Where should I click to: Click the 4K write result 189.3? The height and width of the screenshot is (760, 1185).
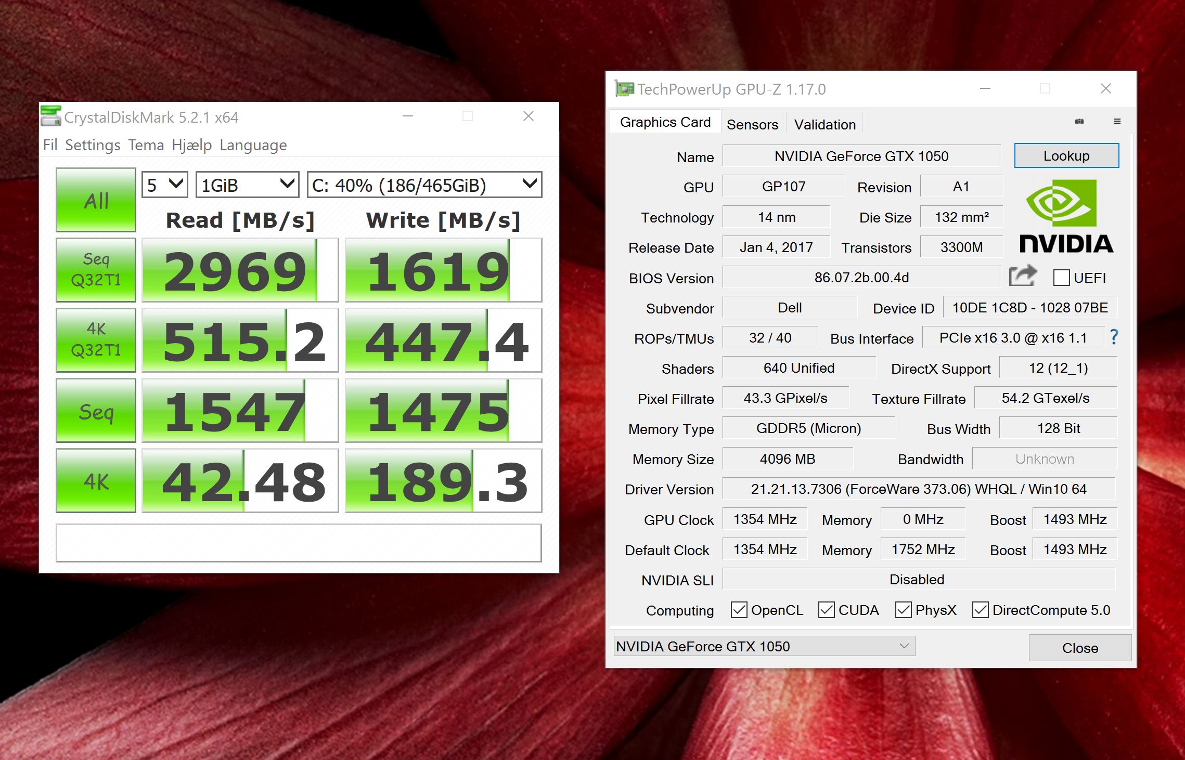pos(443,480)
